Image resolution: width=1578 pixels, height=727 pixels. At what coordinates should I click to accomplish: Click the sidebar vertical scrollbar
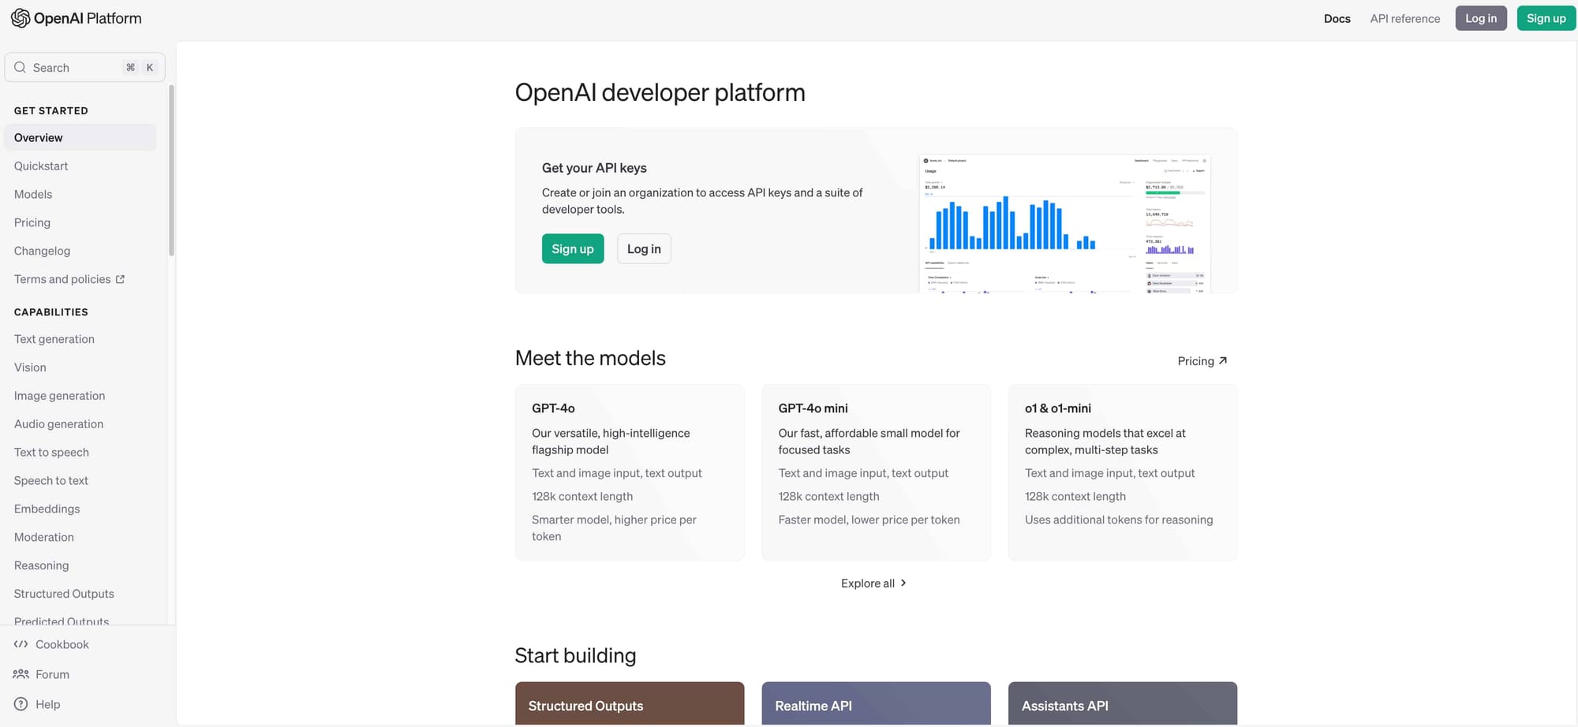coord(171,170)
